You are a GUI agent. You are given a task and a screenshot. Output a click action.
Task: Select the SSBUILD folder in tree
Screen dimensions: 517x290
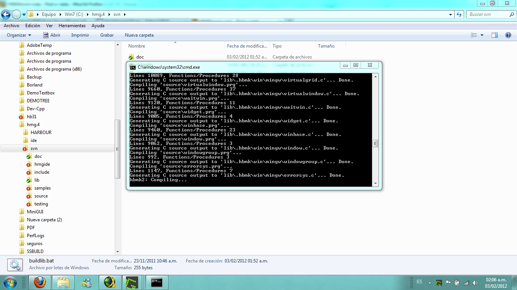click(35, 251)
